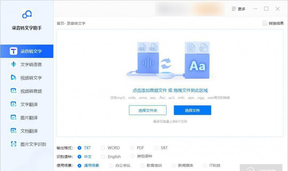Click the circular convert arrows illustration

click(x=166, y=64)
